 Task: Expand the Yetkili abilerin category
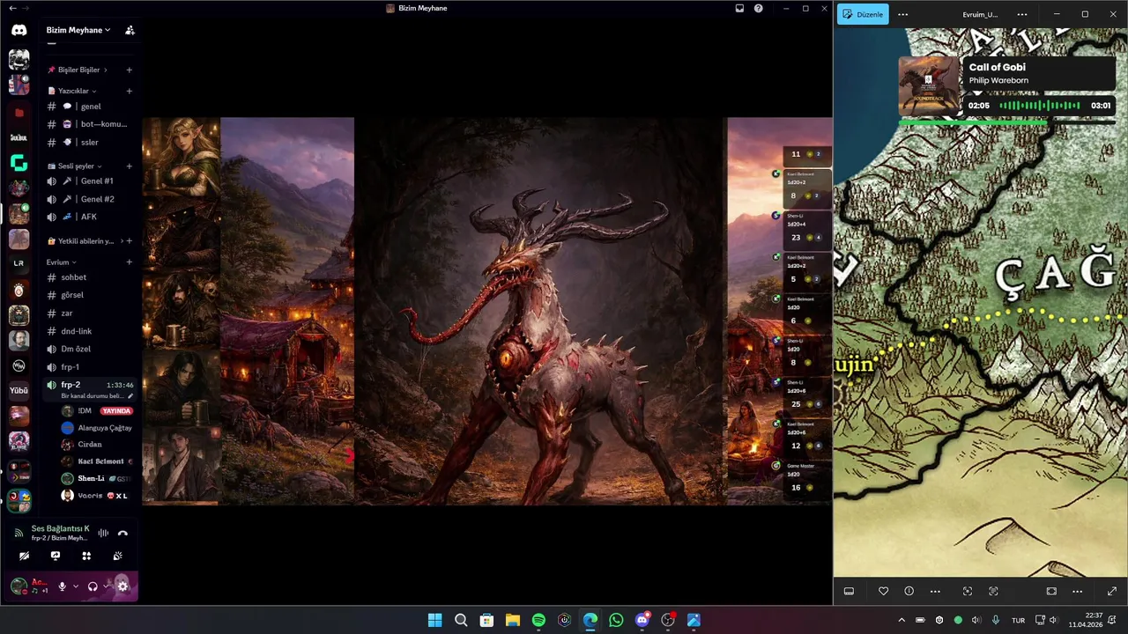click(84, 240)
